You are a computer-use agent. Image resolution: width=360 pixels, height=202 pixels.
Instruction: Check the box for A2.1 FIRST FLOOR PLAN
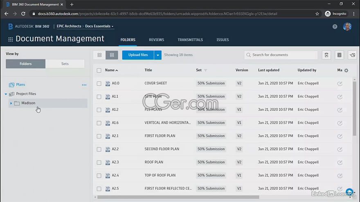(x=99, y=136)
